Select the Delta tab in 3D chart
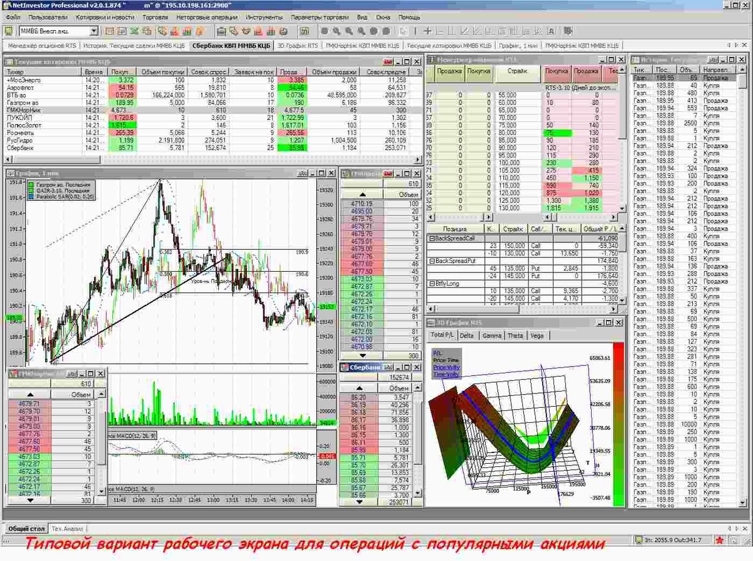 467,336
